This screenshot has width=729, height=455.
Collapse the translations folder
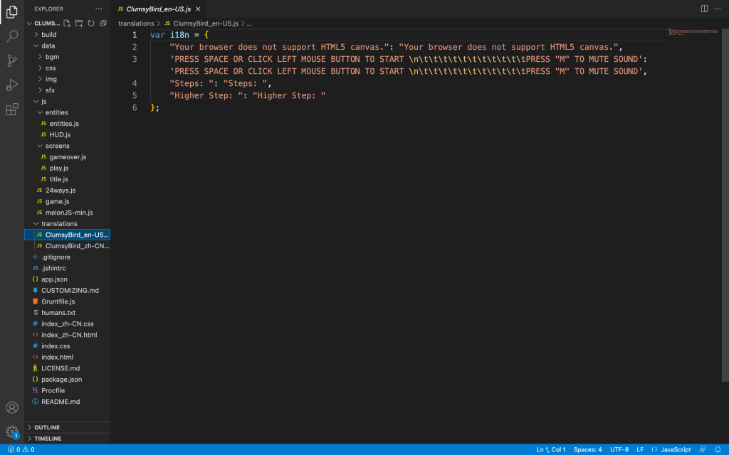point(59,223)
